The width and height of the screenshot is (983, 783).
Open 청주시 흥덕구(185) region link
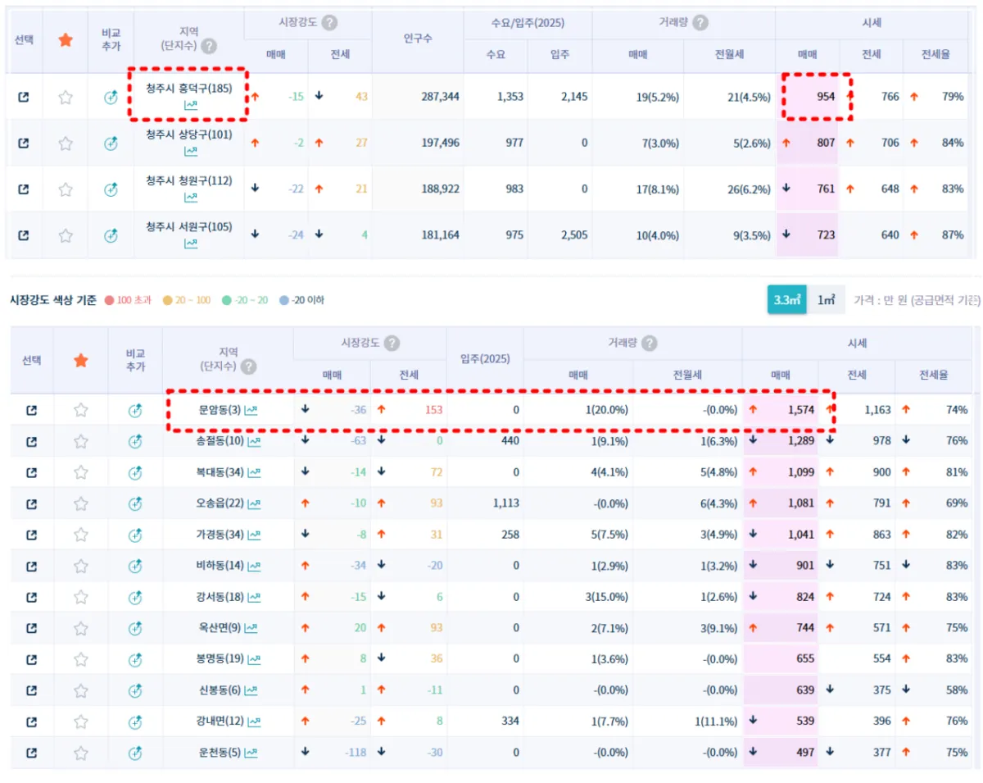[189, 89]
